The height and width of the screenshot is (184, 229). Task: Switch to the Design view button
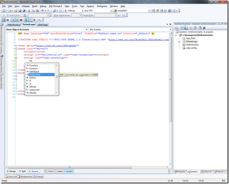[11, 171]
